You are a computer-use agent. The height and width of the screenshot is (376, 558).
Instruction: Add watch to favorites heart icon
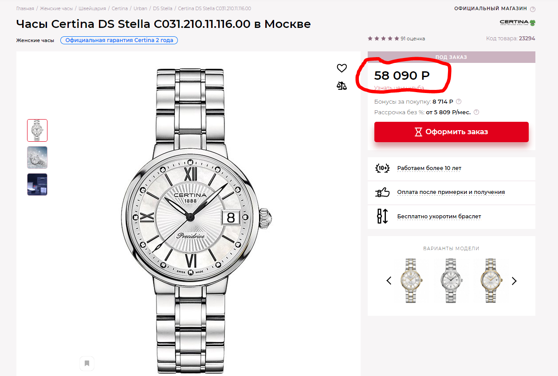[342, 68]
